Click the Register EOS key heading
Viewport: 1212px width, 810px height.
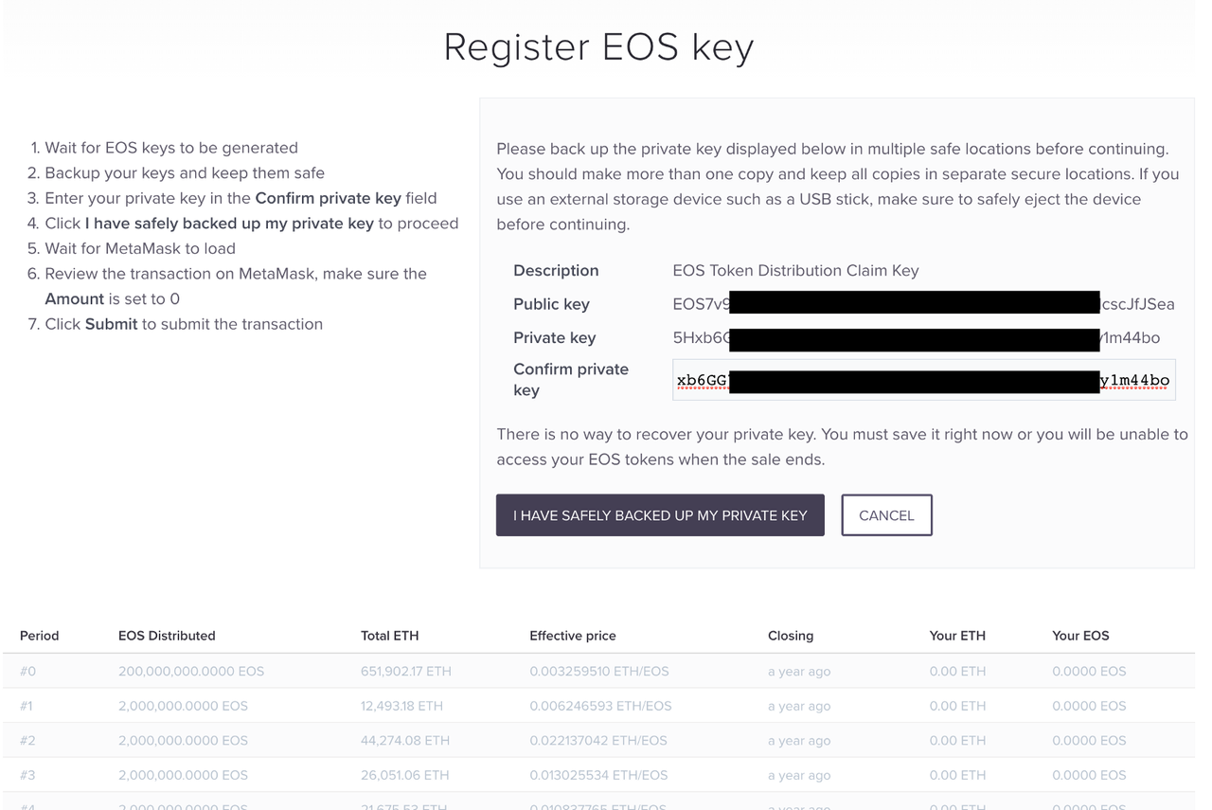[598, 47]
